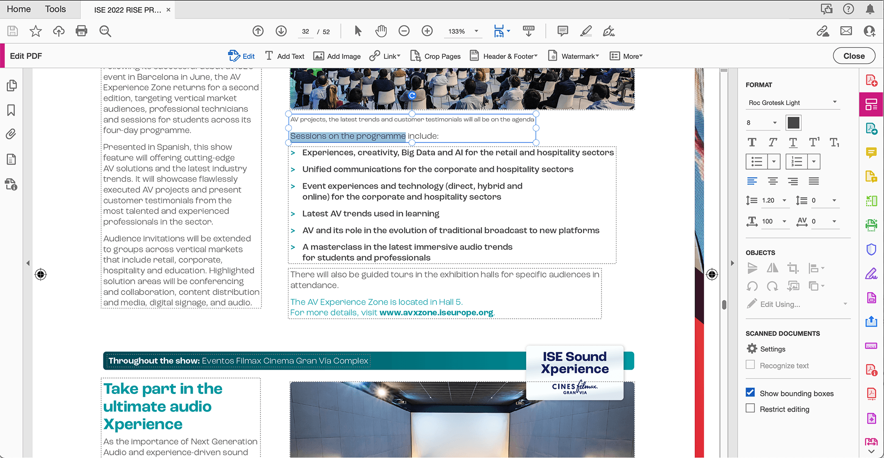Click the Zoom In plus icon

coord(427,31)
